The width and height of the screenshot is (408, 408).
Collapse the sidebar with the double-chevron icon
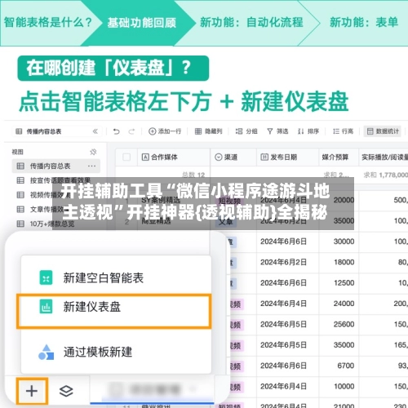95,131
